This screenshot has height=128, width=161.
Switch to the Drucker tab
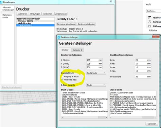(x=65, y=50)
